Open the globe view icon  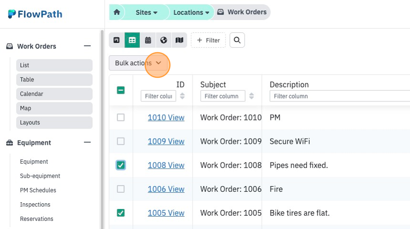[x=164, y=40]
